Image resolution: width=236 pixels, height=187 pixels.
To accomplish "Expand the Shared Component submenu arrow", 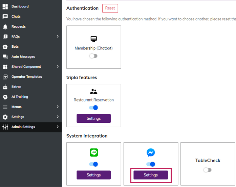I will pos(58,67).
